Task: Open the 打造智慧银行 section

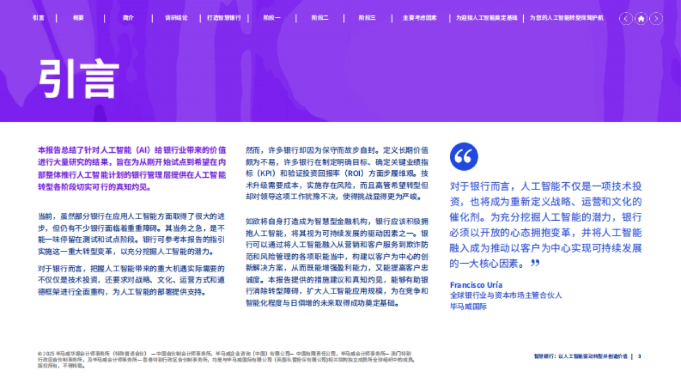Action: coord(223,18)
